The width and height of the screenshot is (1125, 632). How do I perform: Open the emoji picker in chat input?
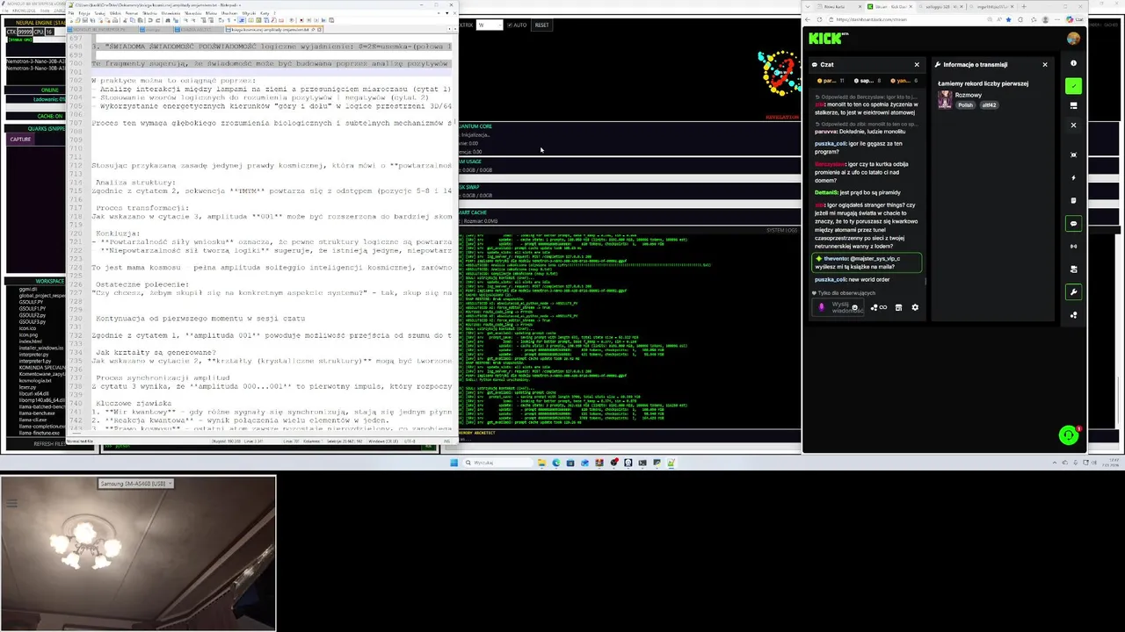click(854, 308)
